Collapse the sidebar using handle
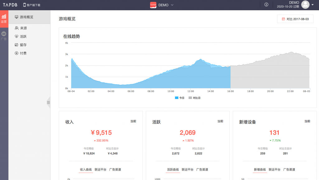This screenshot has width=319, height=180. pos(48,102)
